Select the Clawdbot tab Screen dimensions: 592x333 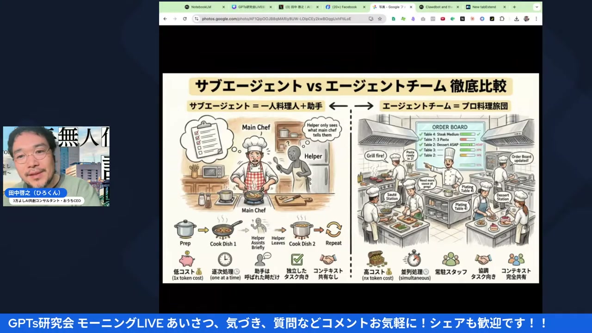click(x=437, y=7)
